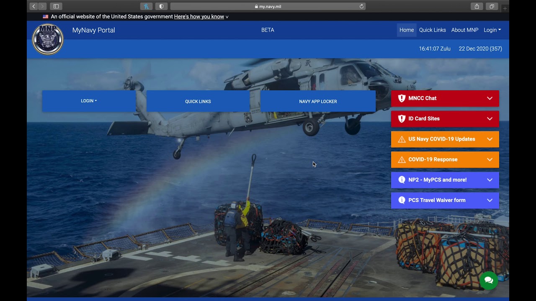
Task: Click the BETA label in header
Action: 268,30
